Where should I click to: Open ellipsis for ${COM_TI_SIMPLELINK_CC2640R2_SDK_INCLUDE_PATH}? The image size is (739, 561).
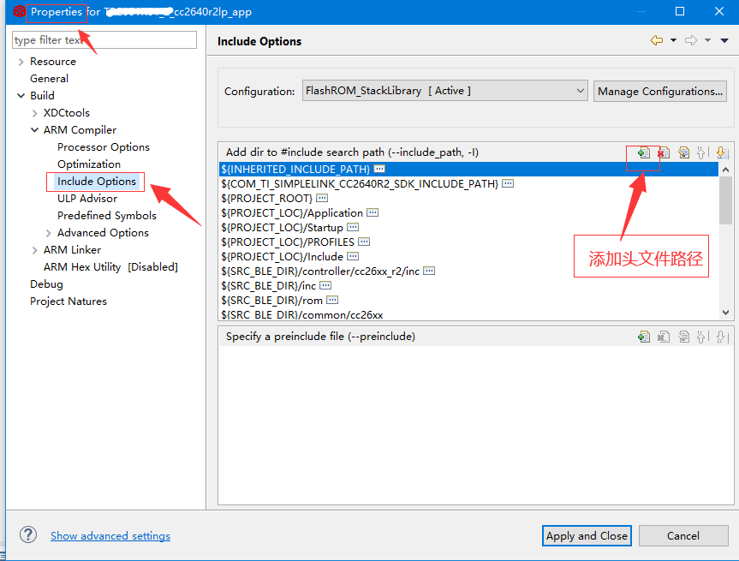[x=508, y=183]
